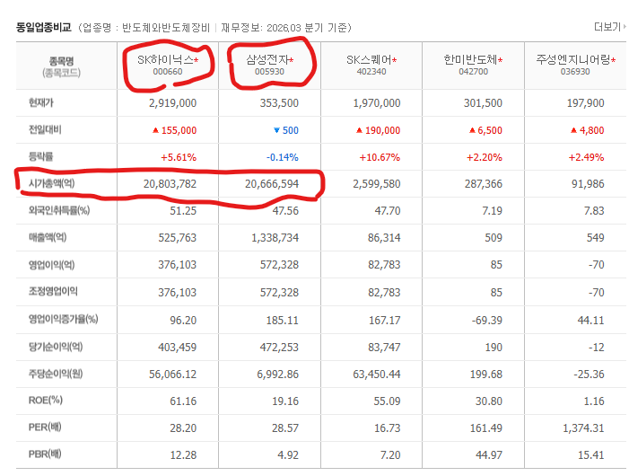Select the PBR(배) row label
The image size is (629, 476).
pos(45,454)
